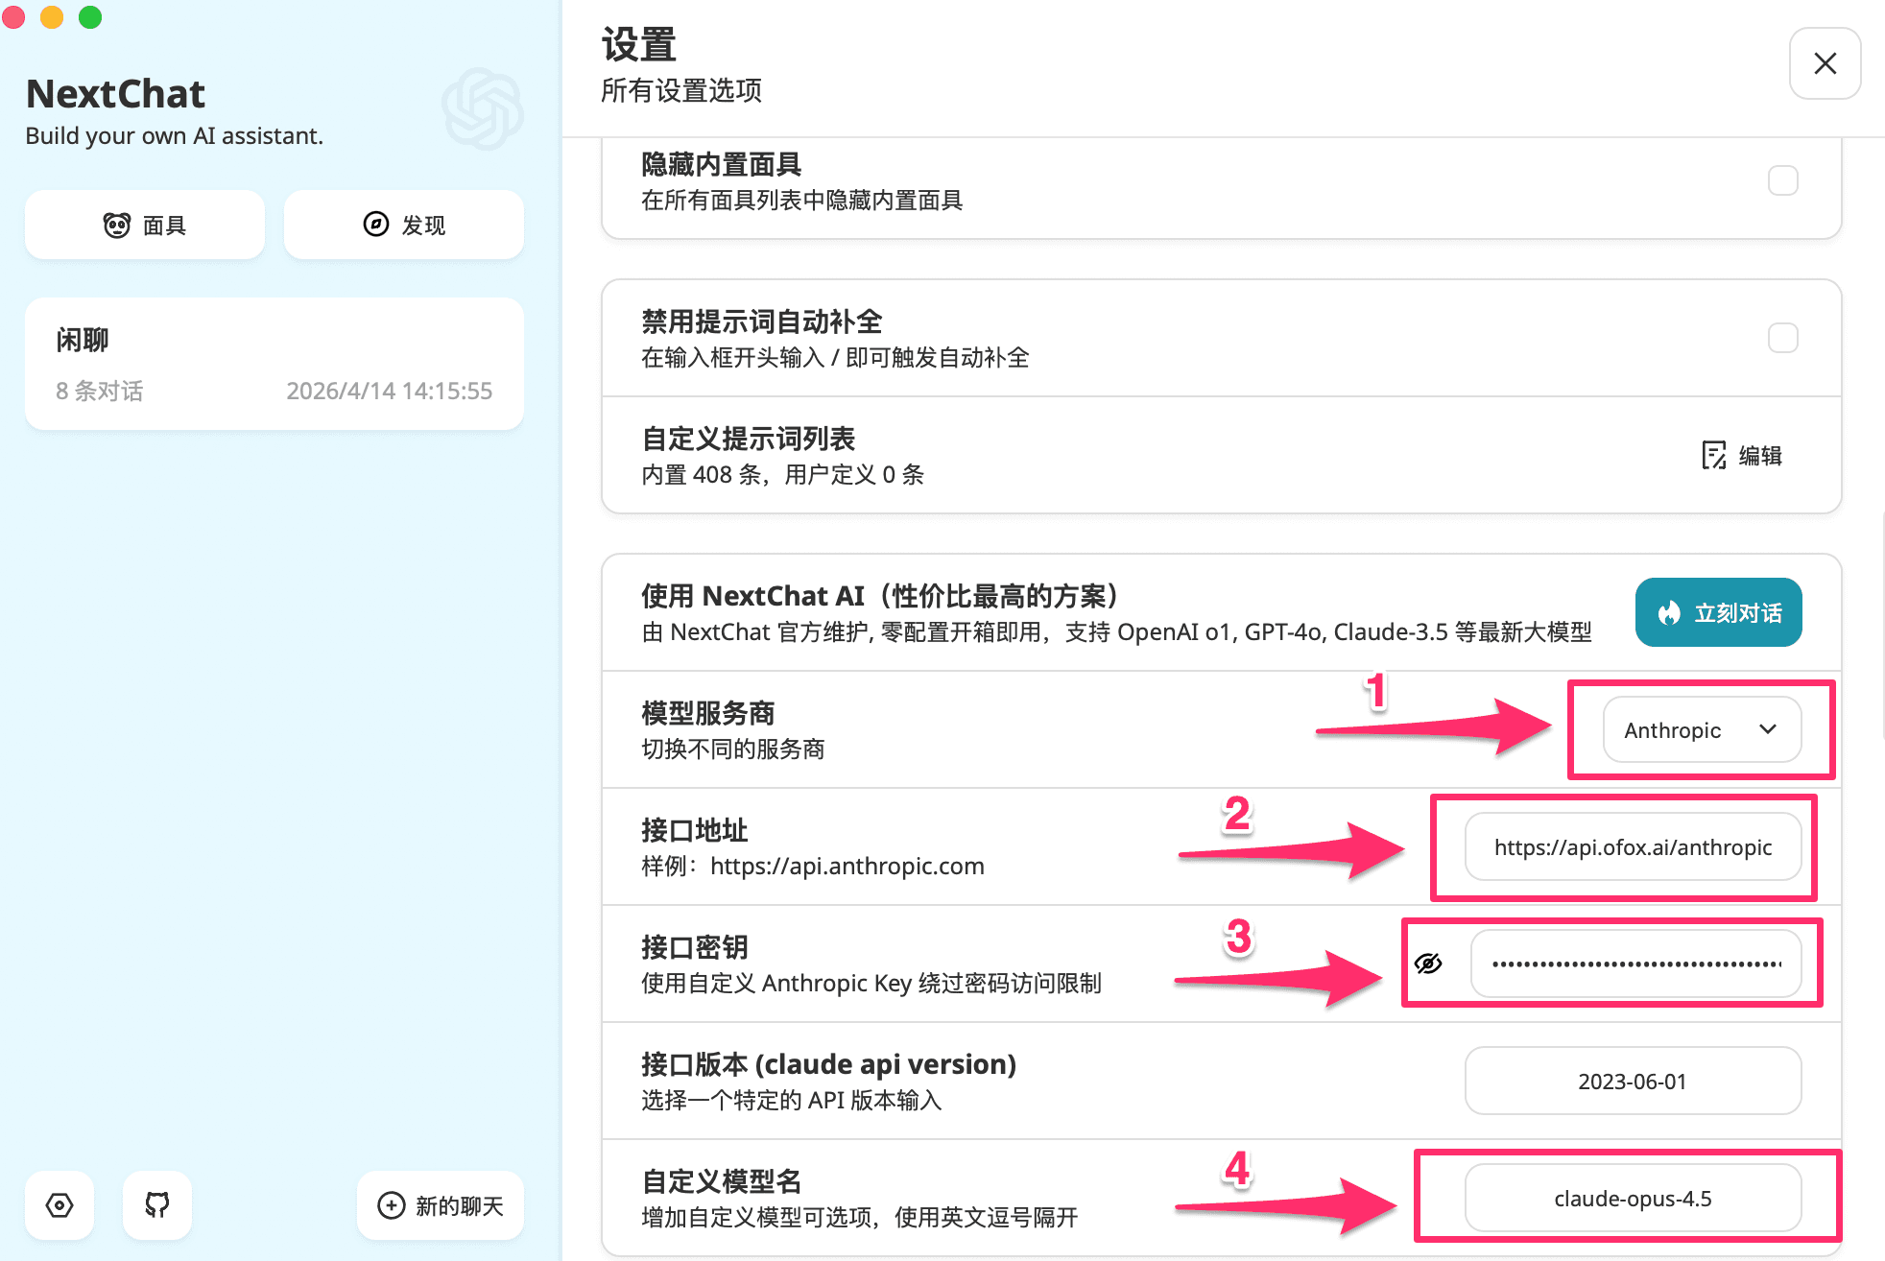Reveal the API key using the eye toggle
The image size is (1885, 1261).
[1428, 963]
